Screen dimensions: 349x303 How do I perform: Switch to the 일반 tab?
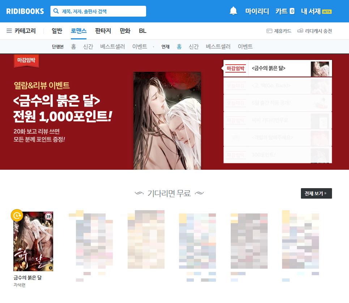point(57,31)
